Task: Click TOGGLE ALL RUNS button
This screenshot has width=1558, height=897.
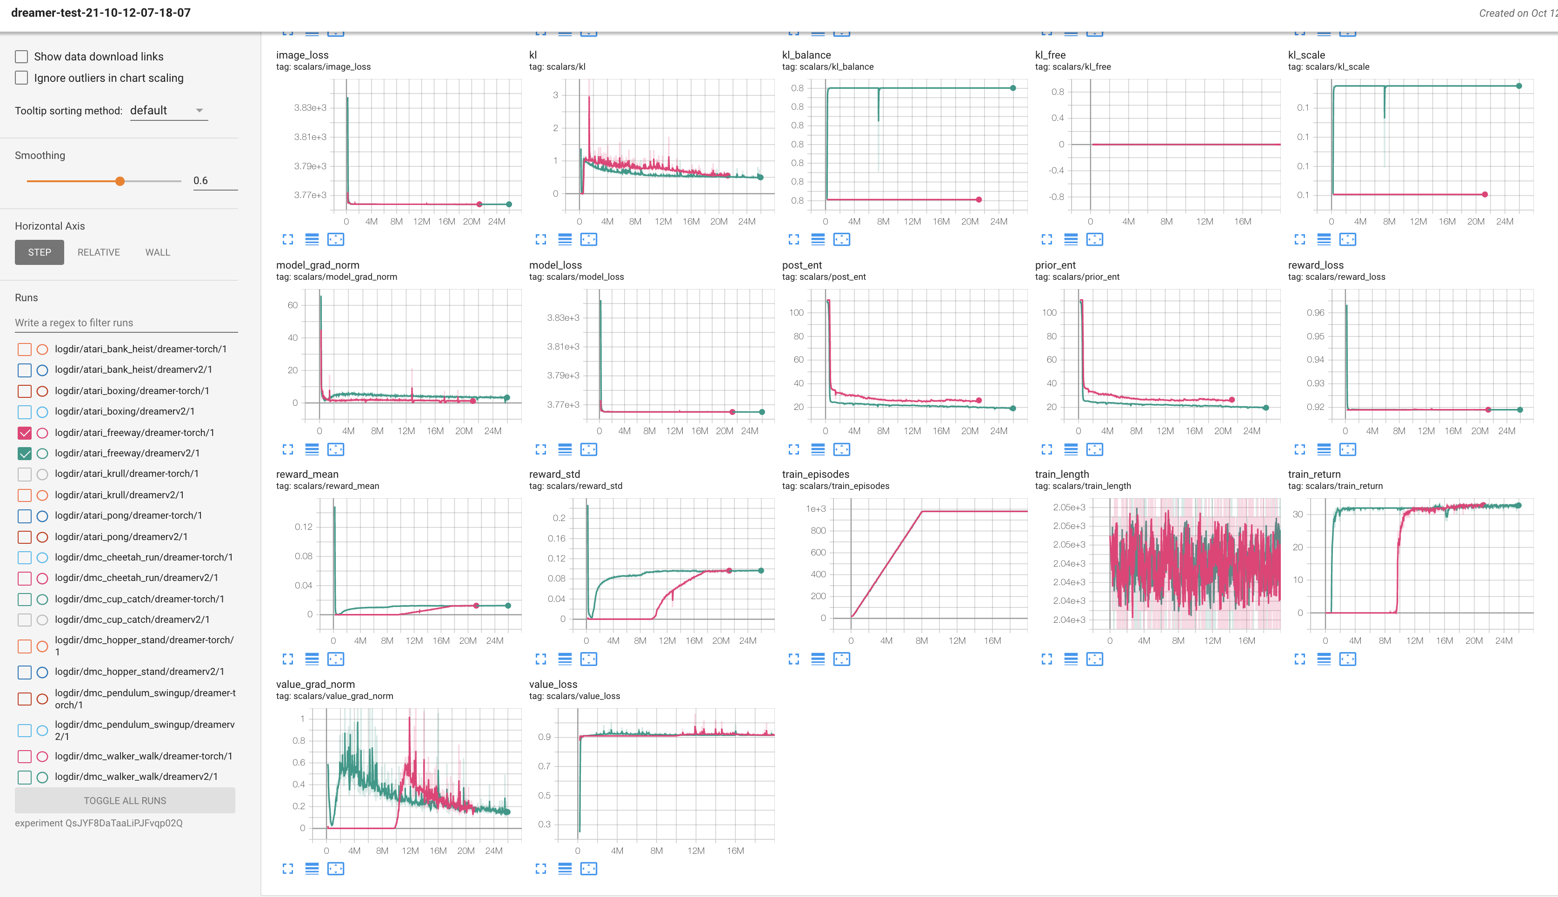Action: (125, 800)
